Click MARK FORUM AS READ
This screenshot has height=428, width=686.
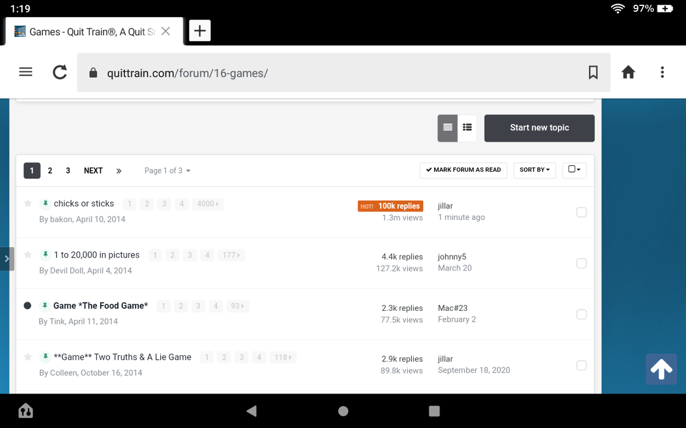(463, 170)
